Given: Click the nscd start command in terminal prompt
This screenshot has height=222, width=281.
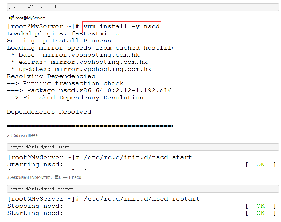Looking at the screenshot, I should [x=138, y=157].
